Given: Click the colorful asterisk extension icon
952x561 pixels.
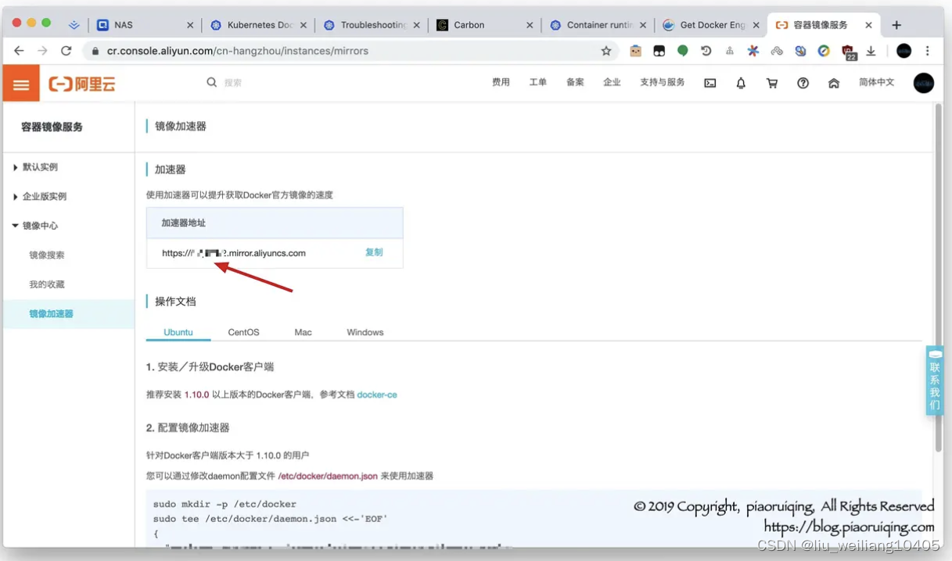Looking at the screenshot, I should 753,51.
